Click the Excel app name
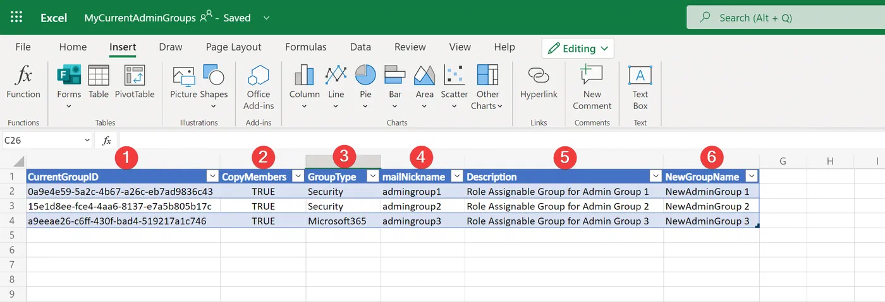Screen dimensions: 885x302 point(54,18)
